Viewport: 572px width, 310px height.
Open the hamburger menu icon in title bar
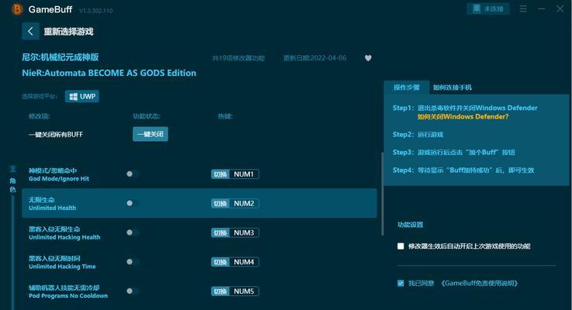coord(523,9)
